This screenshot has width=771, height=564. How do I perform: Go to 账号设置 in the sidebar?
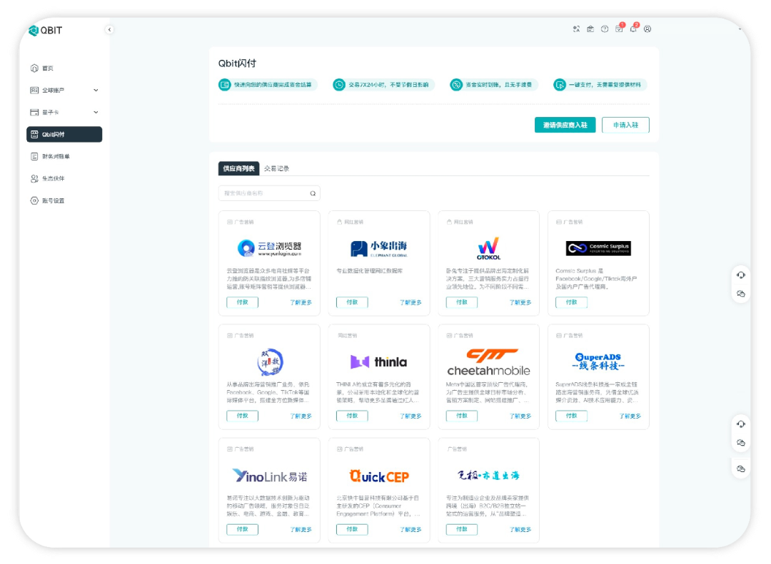point(53,201)
